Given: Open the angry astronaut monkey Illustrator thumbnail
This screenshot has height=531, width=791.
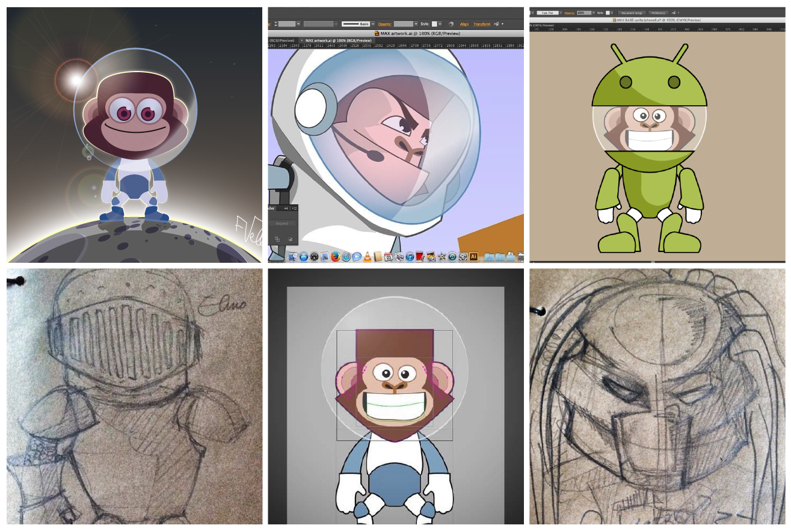Looking at the screenshot, I should pos(396,135).
